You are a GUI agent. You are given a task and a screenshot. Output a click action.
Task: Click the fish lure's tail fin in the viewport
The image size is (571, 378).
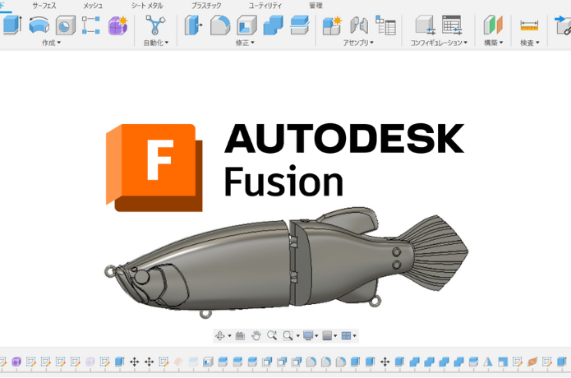click(x=439, y=252)
